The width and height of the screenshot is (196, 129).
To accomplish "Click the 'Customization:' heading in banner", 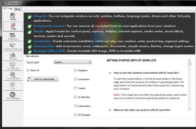I will [x=44, y=46].
